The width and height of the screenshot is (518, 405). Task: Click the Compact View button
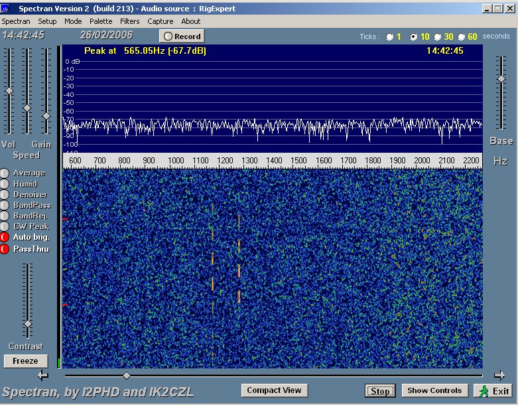tap(274, 390)
